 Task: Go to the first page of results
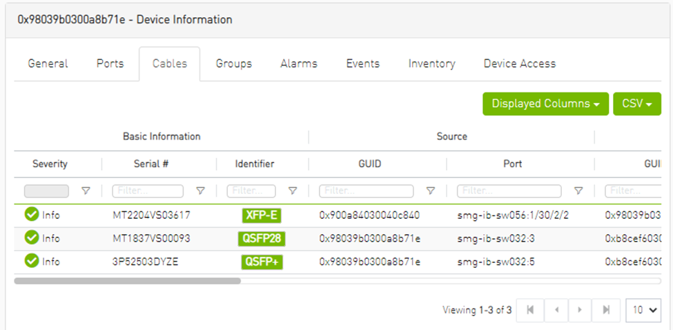coord(530,310)
